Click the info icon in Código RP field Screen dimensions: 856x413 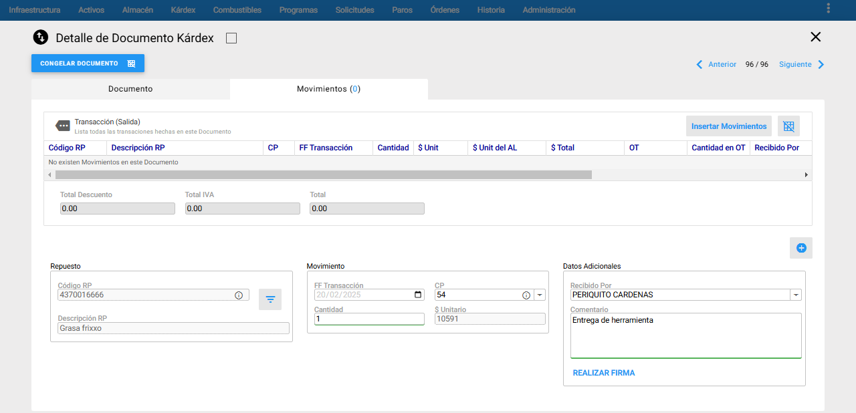coord(239,295)
